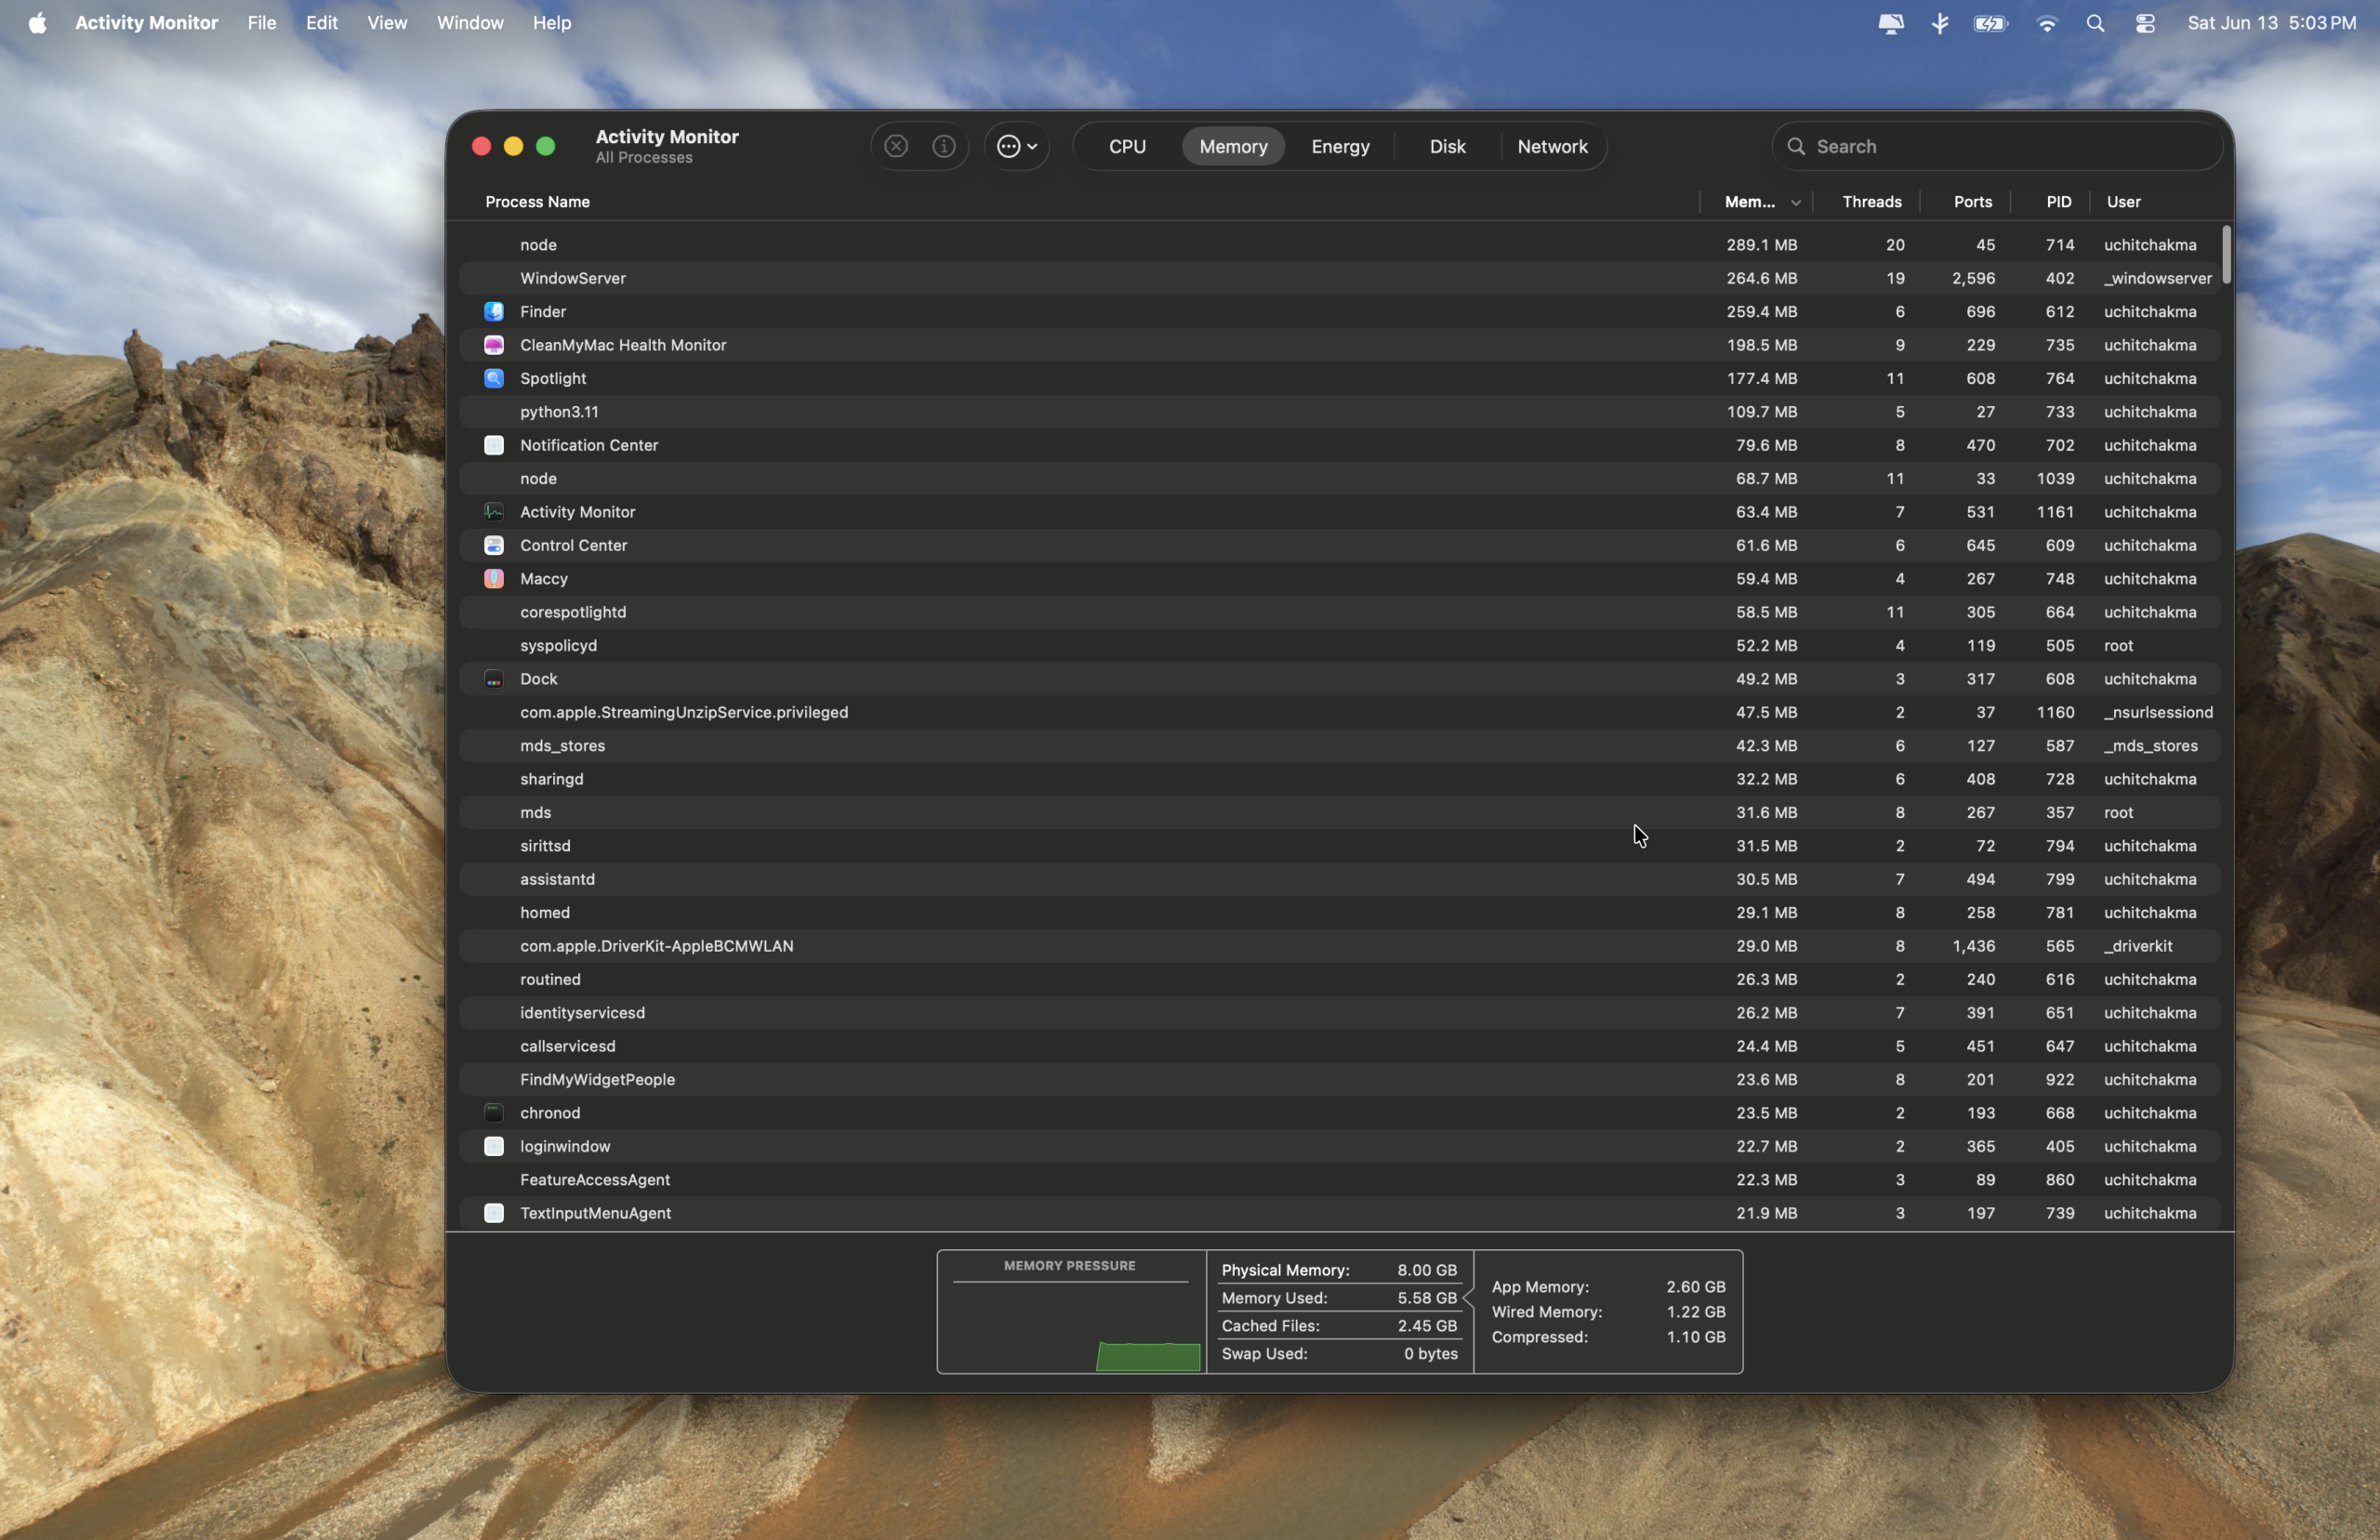The height and width of the screenshot is (1540, 2380).
Task: Click the 289.1 MB memory value
Action: 1761,245
